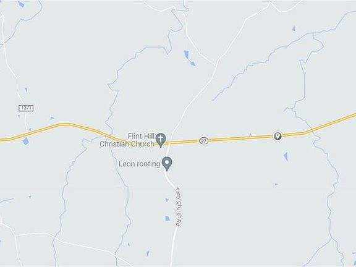This screenshot has height=267, width=356.
Task: Open the Flint Hill Christian Church cross pin
Action: (x=161, y=140)
